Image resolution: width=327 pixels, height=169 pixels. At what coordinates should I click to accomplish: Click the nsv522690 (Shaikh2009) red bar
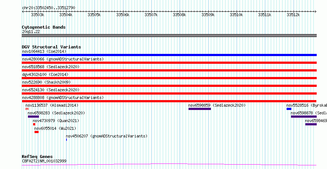point(169,86)
